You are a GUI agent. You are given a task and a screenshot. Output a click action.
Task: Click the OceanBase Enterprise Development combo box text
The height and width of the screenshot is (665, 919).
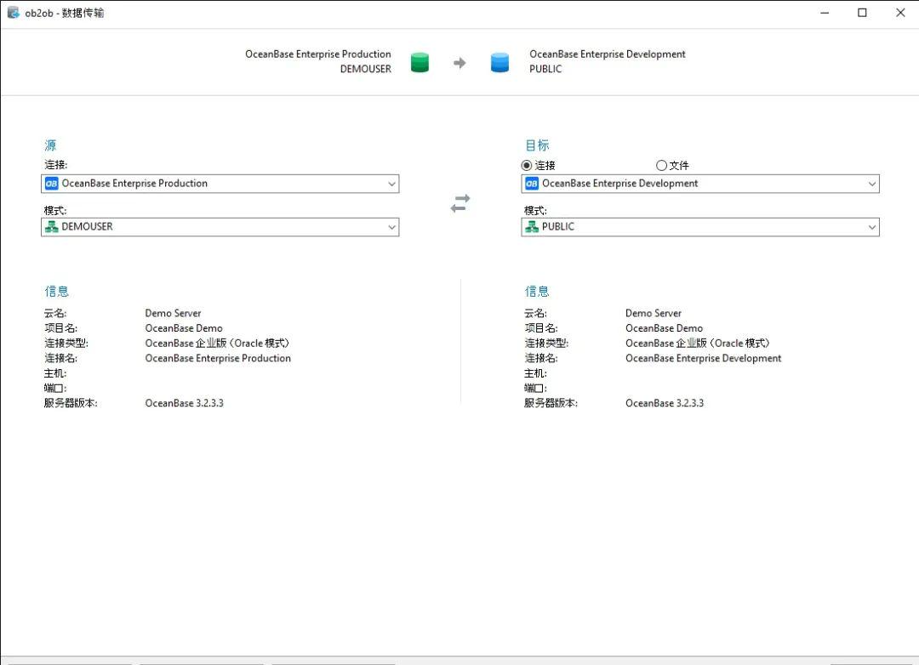point(620,184)
